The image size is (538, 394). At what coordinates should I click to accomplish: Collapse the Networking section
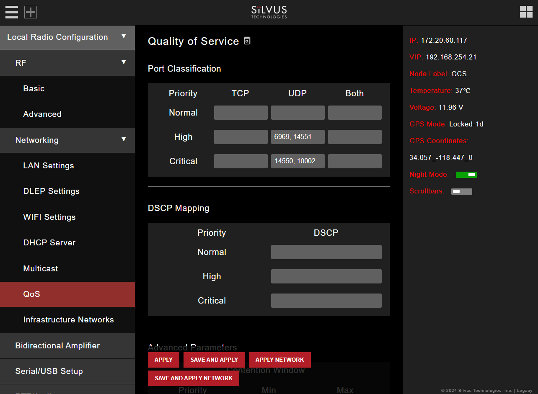click(x=124, y=140)
